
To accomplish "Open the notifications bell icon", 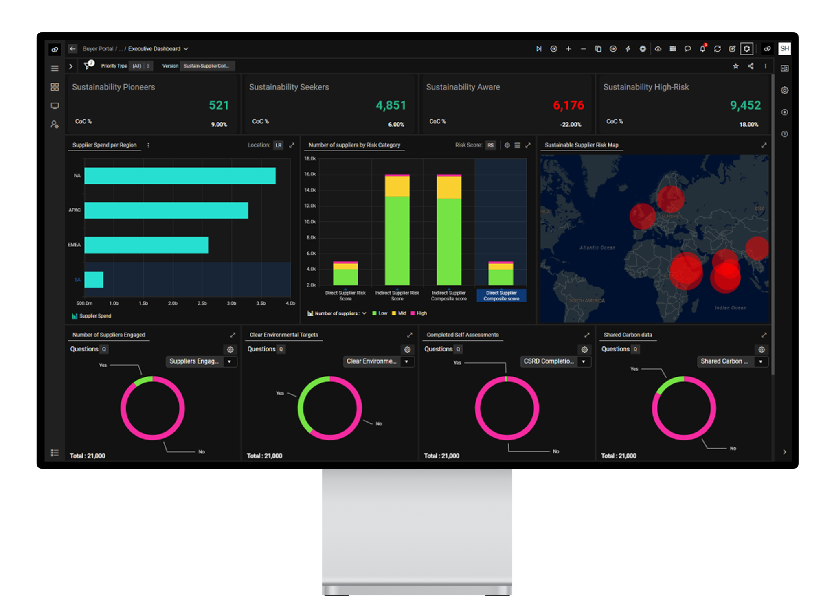I will pos(702,49).
